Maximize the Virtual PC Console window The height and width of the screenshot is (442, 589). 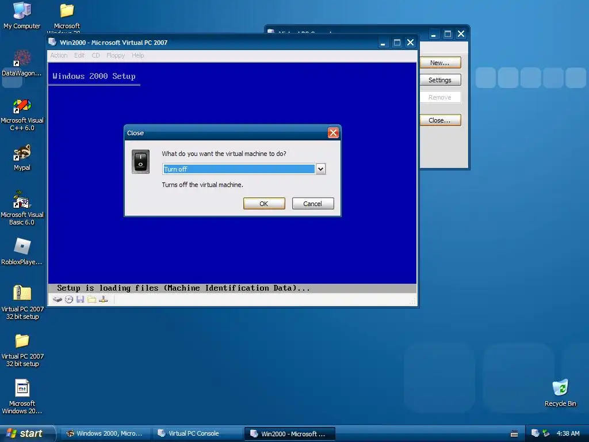(448, 34)
